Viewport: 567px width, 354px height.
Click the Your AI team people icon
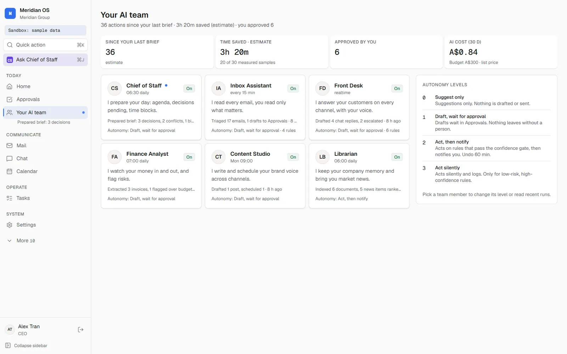pos(10,113)
